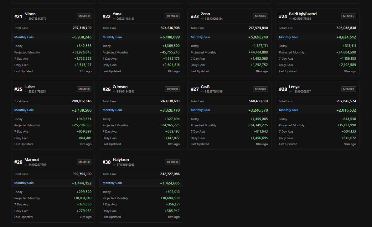The image size is (372, 227).
Task: Select the player name Lenya
Action: (x=294, y=87)
